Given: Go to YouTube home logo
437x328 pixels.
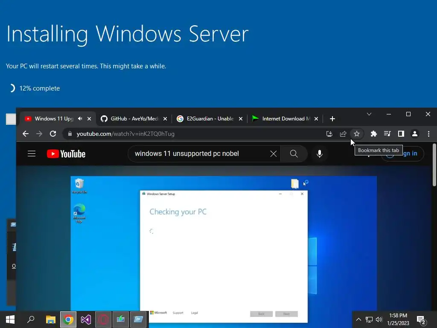Looking at the screenshot, I should click(x=66, y=154).
